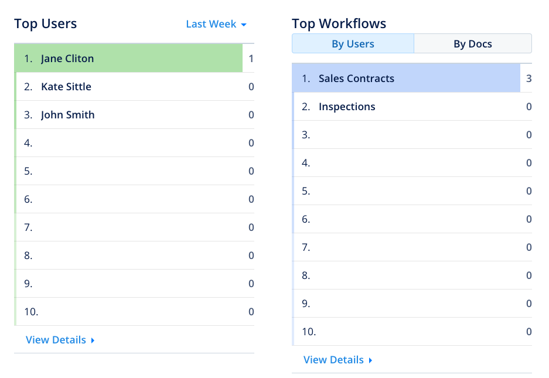
Task: Open the Last Week time range dropdown
Action: (x=215, y=24)
